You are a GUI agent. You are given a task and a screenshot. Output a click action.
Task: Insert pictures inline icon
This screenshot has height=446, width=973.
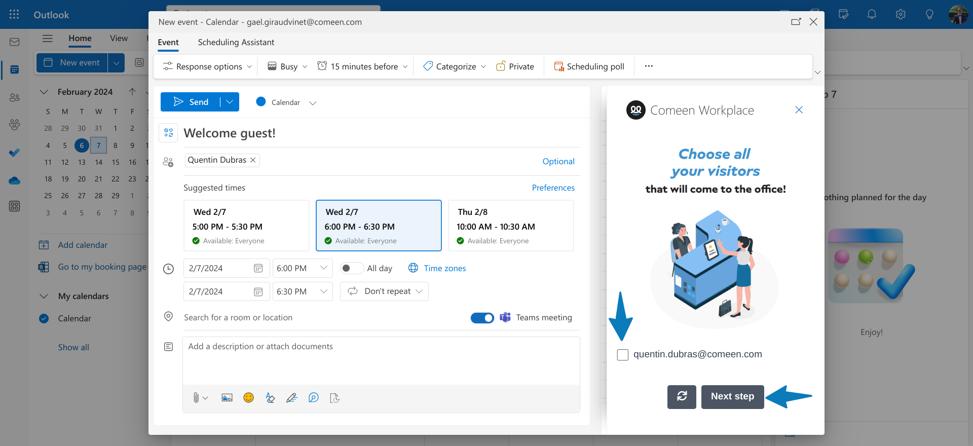coord(227,398)
